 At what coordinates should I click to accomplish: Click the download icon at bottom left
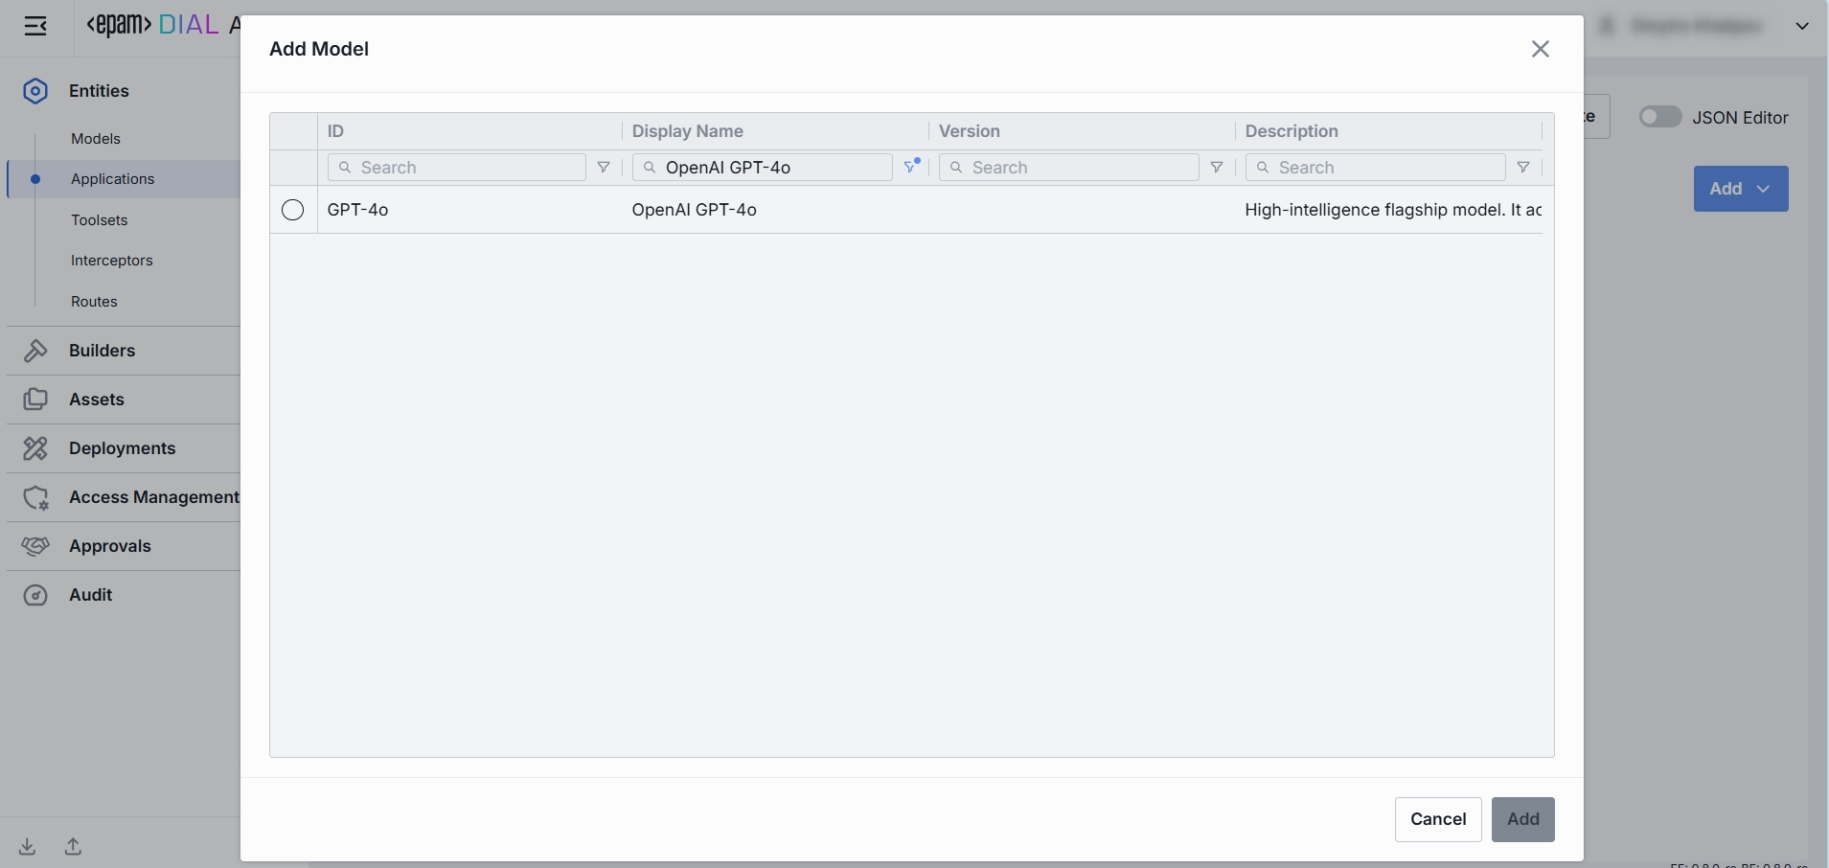pos(28,847)
